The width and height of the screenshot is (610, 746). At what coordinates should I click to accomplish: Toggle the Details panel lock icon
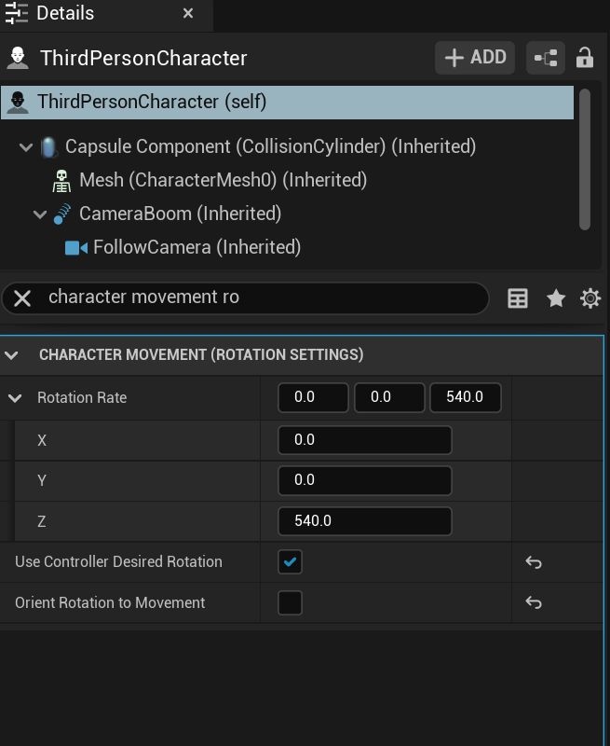tap(585, 58)
